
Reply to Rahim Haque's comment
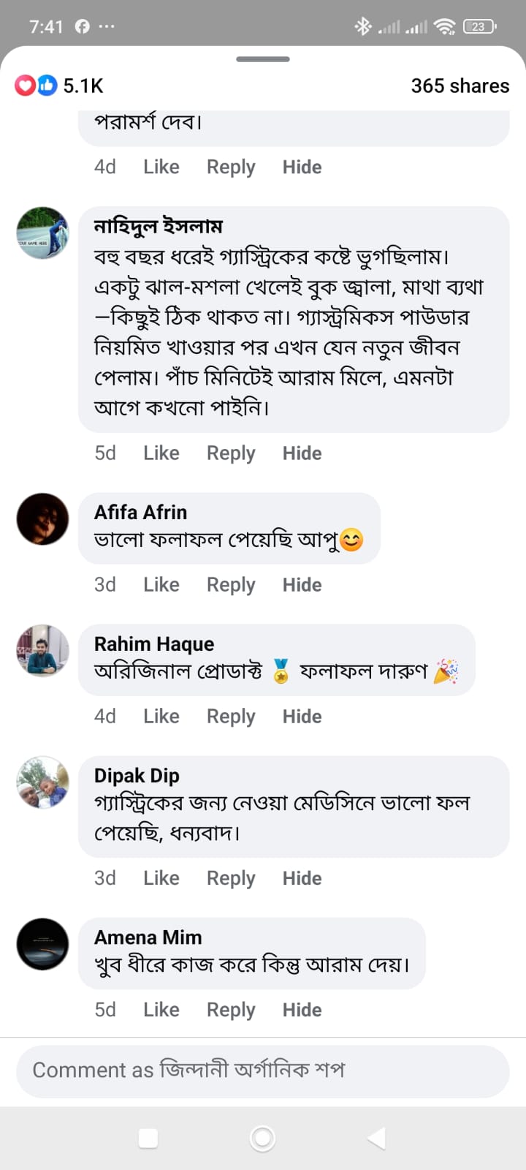point(231,717)
